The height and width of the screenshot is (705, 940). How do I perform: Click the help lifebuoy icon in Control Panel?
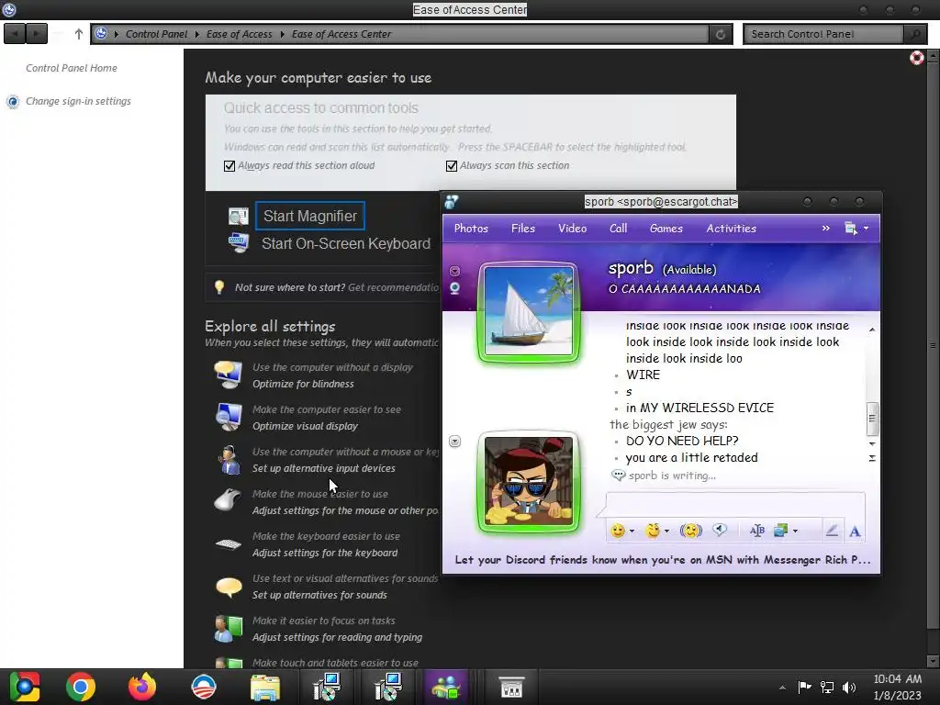pyautogui.click(x=917, y=58)
